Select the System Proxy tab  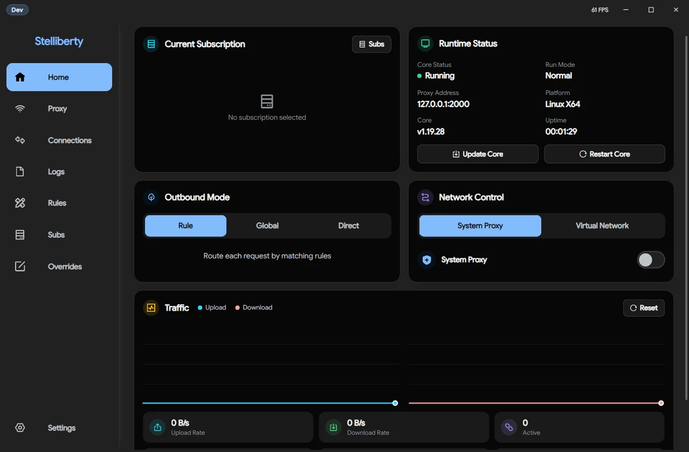click(480, 225)
